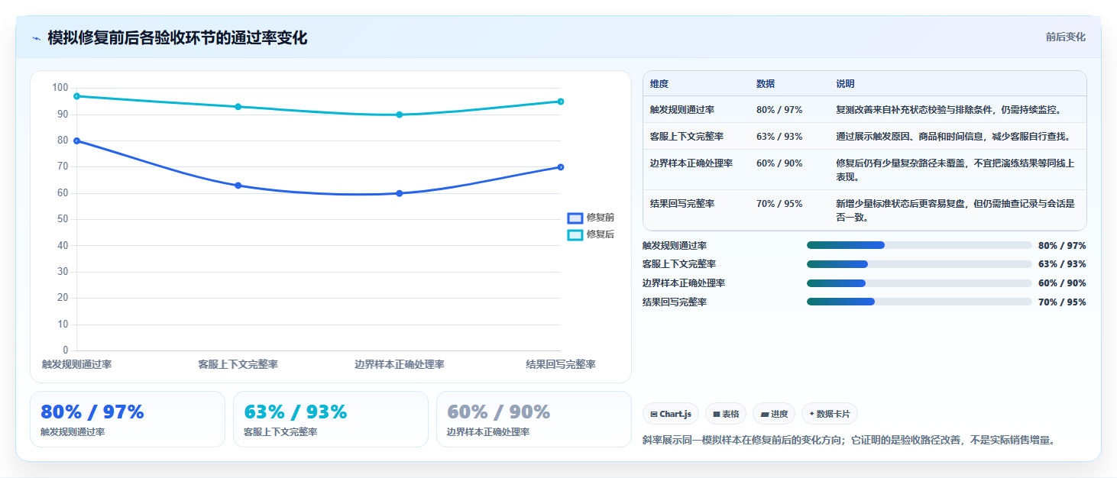This screenshot has width=1117, height=478.
Task: Select table value 60% / 90%
Action: (779, 163)
